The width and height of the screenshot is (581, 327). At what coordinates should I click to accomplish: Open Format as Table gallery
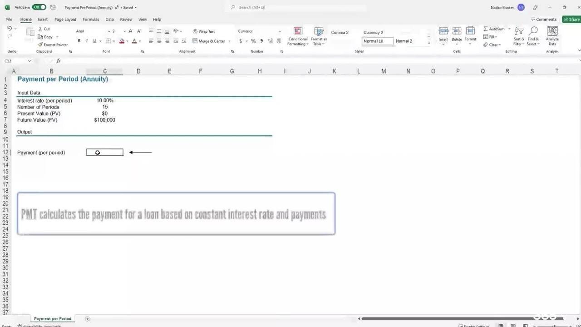pyautogui.click(x=319, y=36)
